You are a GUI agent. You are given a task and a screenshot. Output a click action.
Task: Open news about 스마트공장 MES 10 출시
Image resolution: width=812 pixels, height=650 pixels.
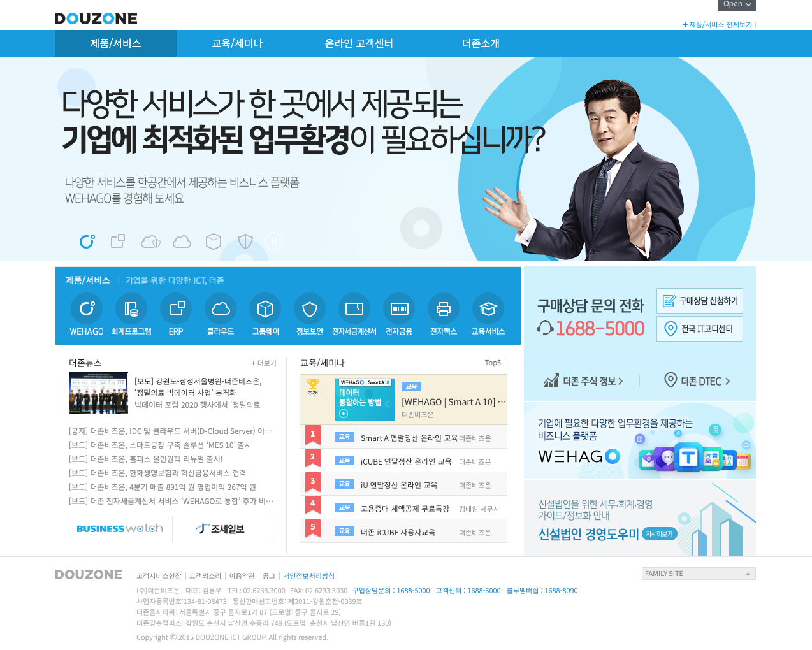[x=160, y=445]
